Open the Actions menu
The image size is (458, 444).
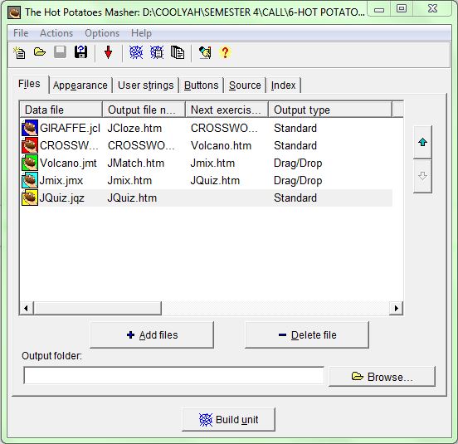click(x=56, y=33)
